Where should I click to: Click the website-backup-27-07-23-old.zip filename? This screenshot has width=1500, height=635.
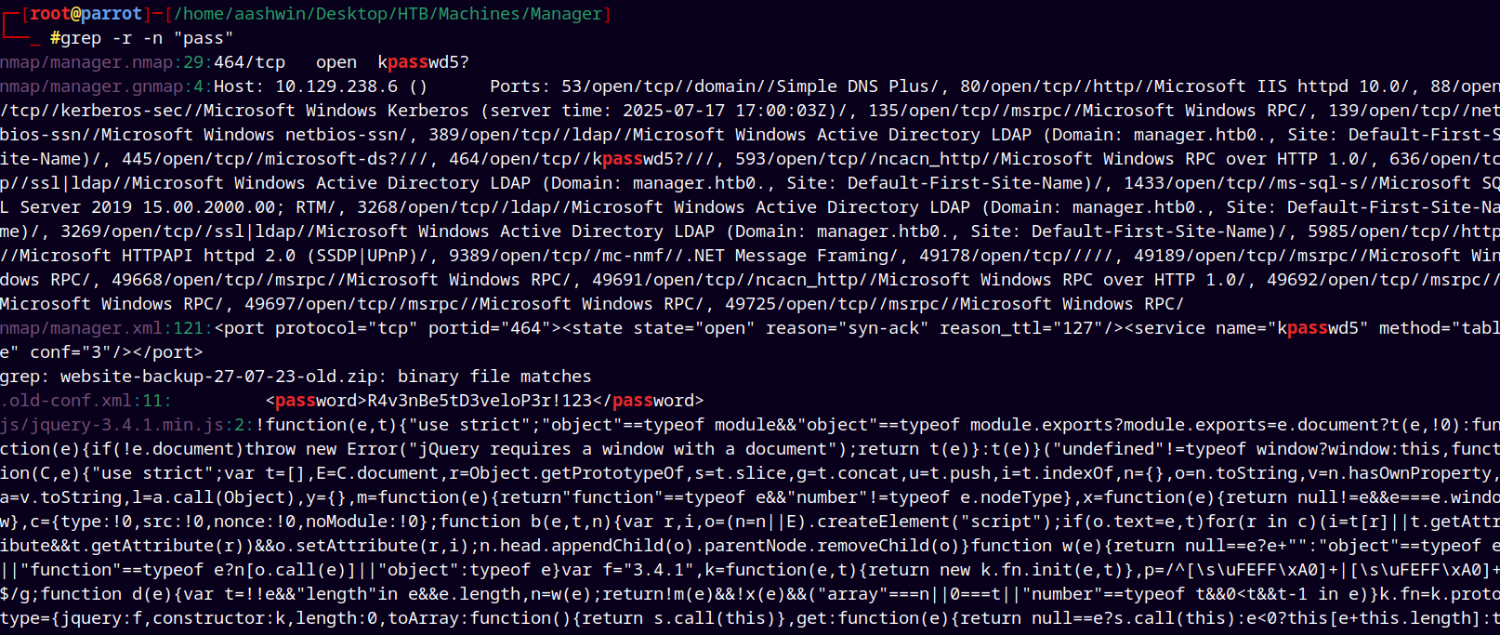[219, 377]
